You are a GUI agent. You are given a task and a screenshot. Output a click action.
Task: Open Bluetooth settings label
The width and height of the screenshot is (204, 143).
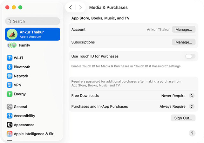[22, 67]
